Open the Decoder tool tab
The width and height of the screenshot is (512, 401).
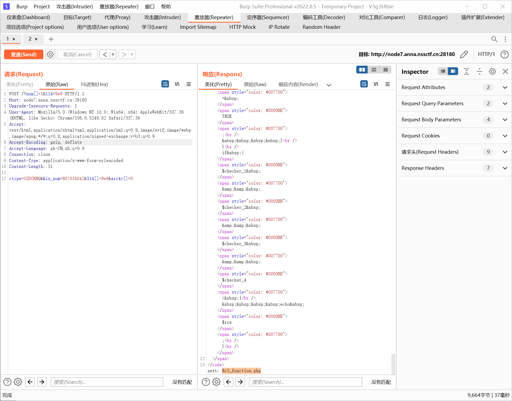tap(324, 17)
